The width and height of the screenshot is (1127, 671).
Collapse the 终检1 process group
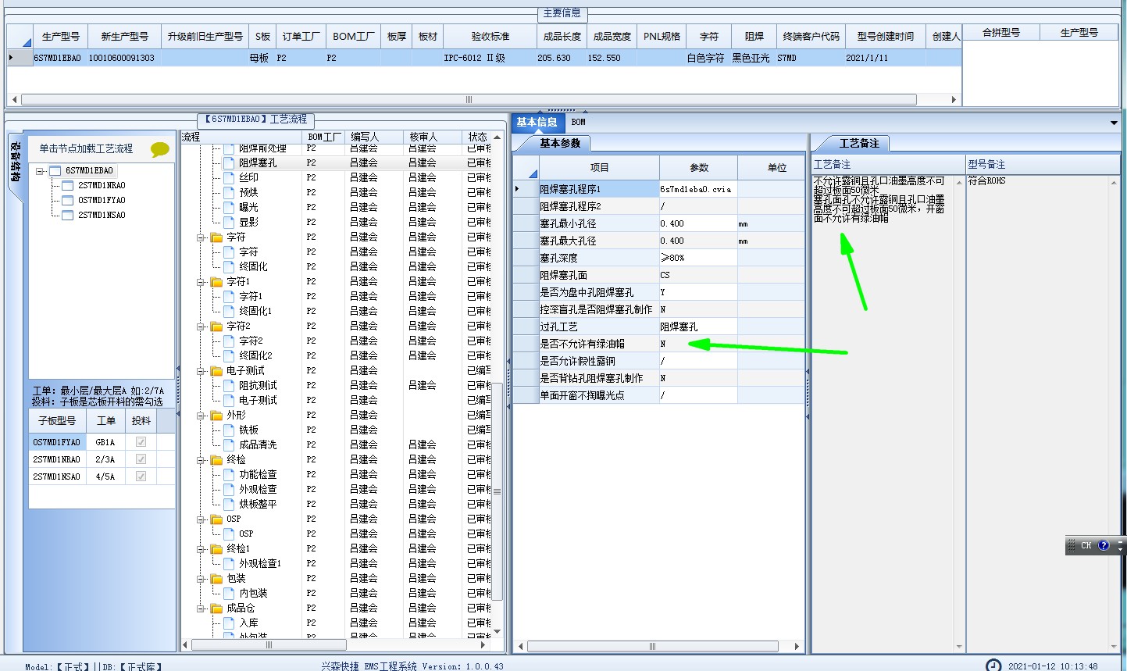click(201, 549)
